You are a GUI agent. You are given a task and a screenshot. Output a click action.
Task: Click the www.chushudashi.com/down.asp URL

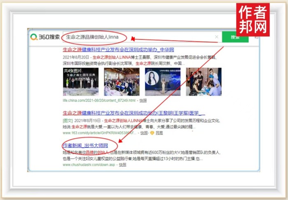coord(89,165)
